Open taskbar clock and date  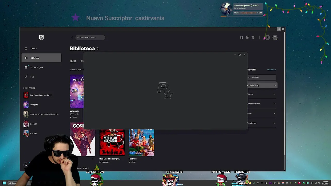326,183
